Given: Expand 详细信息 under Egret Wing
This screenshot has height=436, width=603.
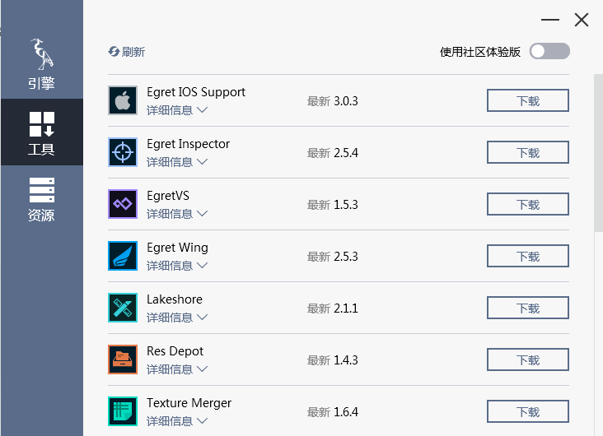Looking at the screenshot, I should [x=176, y=266].
